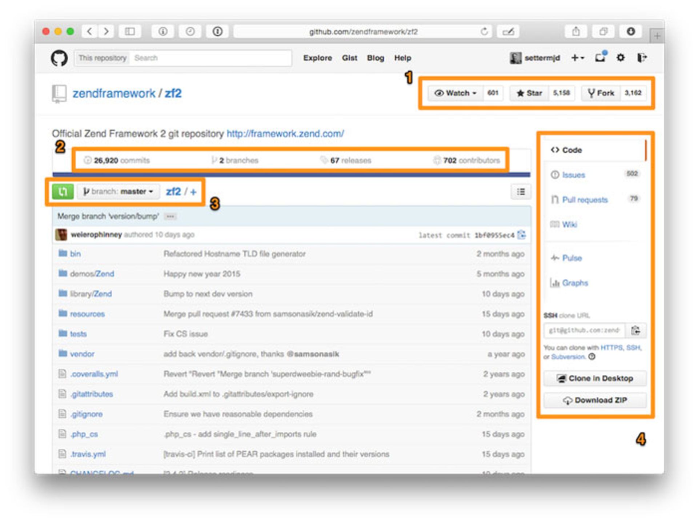The image size is (698, 522).
Task: Open Safari share icon
Action: pyautogui.click(x=576, y=32)
